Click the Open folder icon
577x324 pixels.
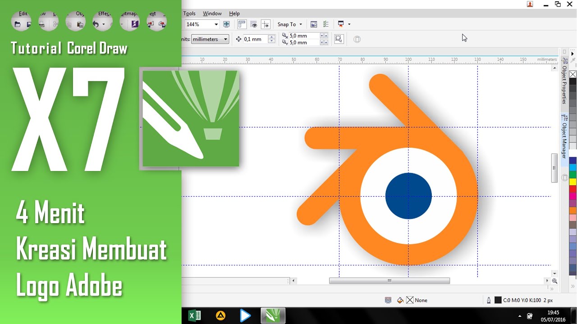[18, 25]
